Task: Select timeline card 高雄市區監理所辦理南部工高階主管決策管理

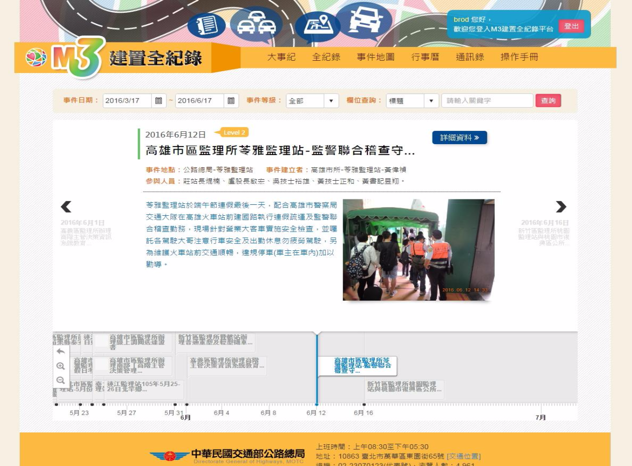Action: 133,366
